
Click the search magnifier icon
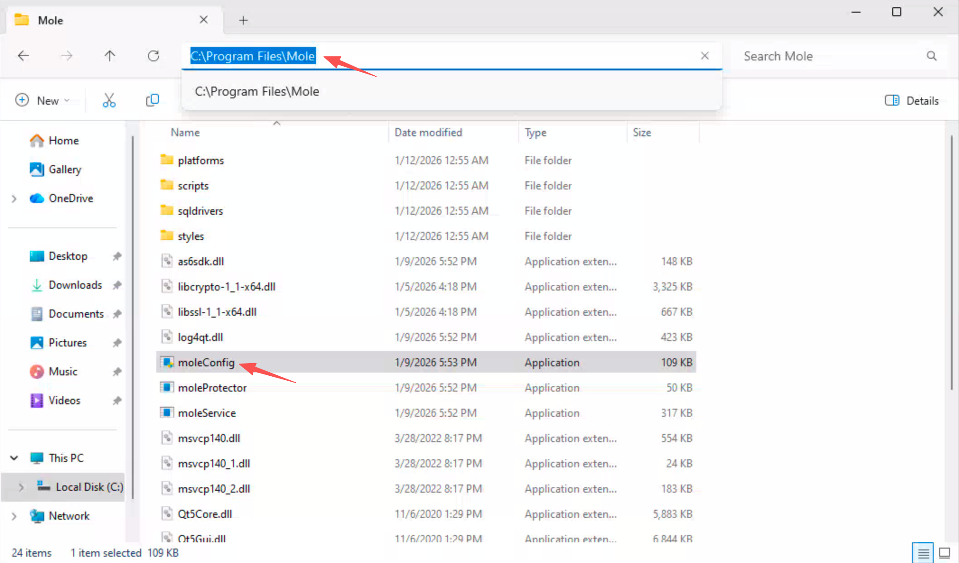(931, 56)
